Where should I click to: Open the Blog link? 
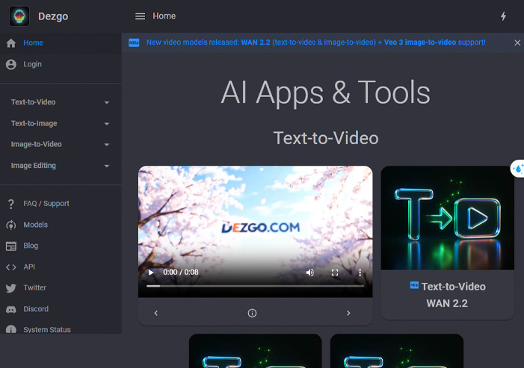click(61, 246)
